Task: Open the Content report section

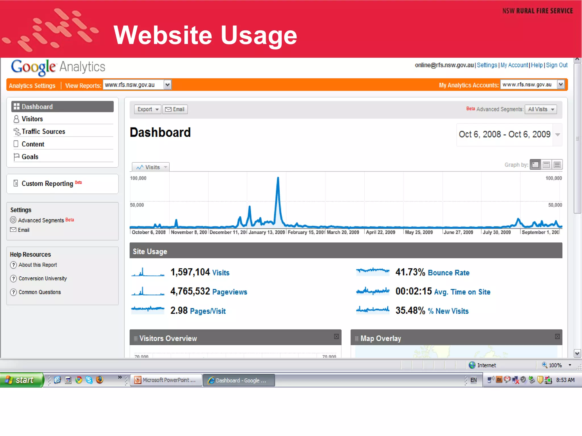Action: [x=33, y=144]
